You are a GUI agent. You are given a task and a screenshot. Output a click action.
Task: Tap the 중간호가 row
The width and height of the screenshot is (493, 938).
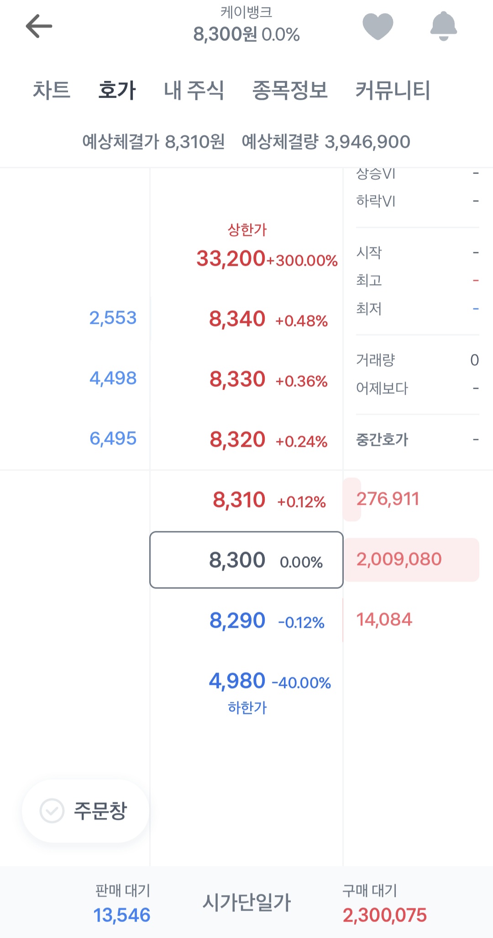click(x=417, y=440)
